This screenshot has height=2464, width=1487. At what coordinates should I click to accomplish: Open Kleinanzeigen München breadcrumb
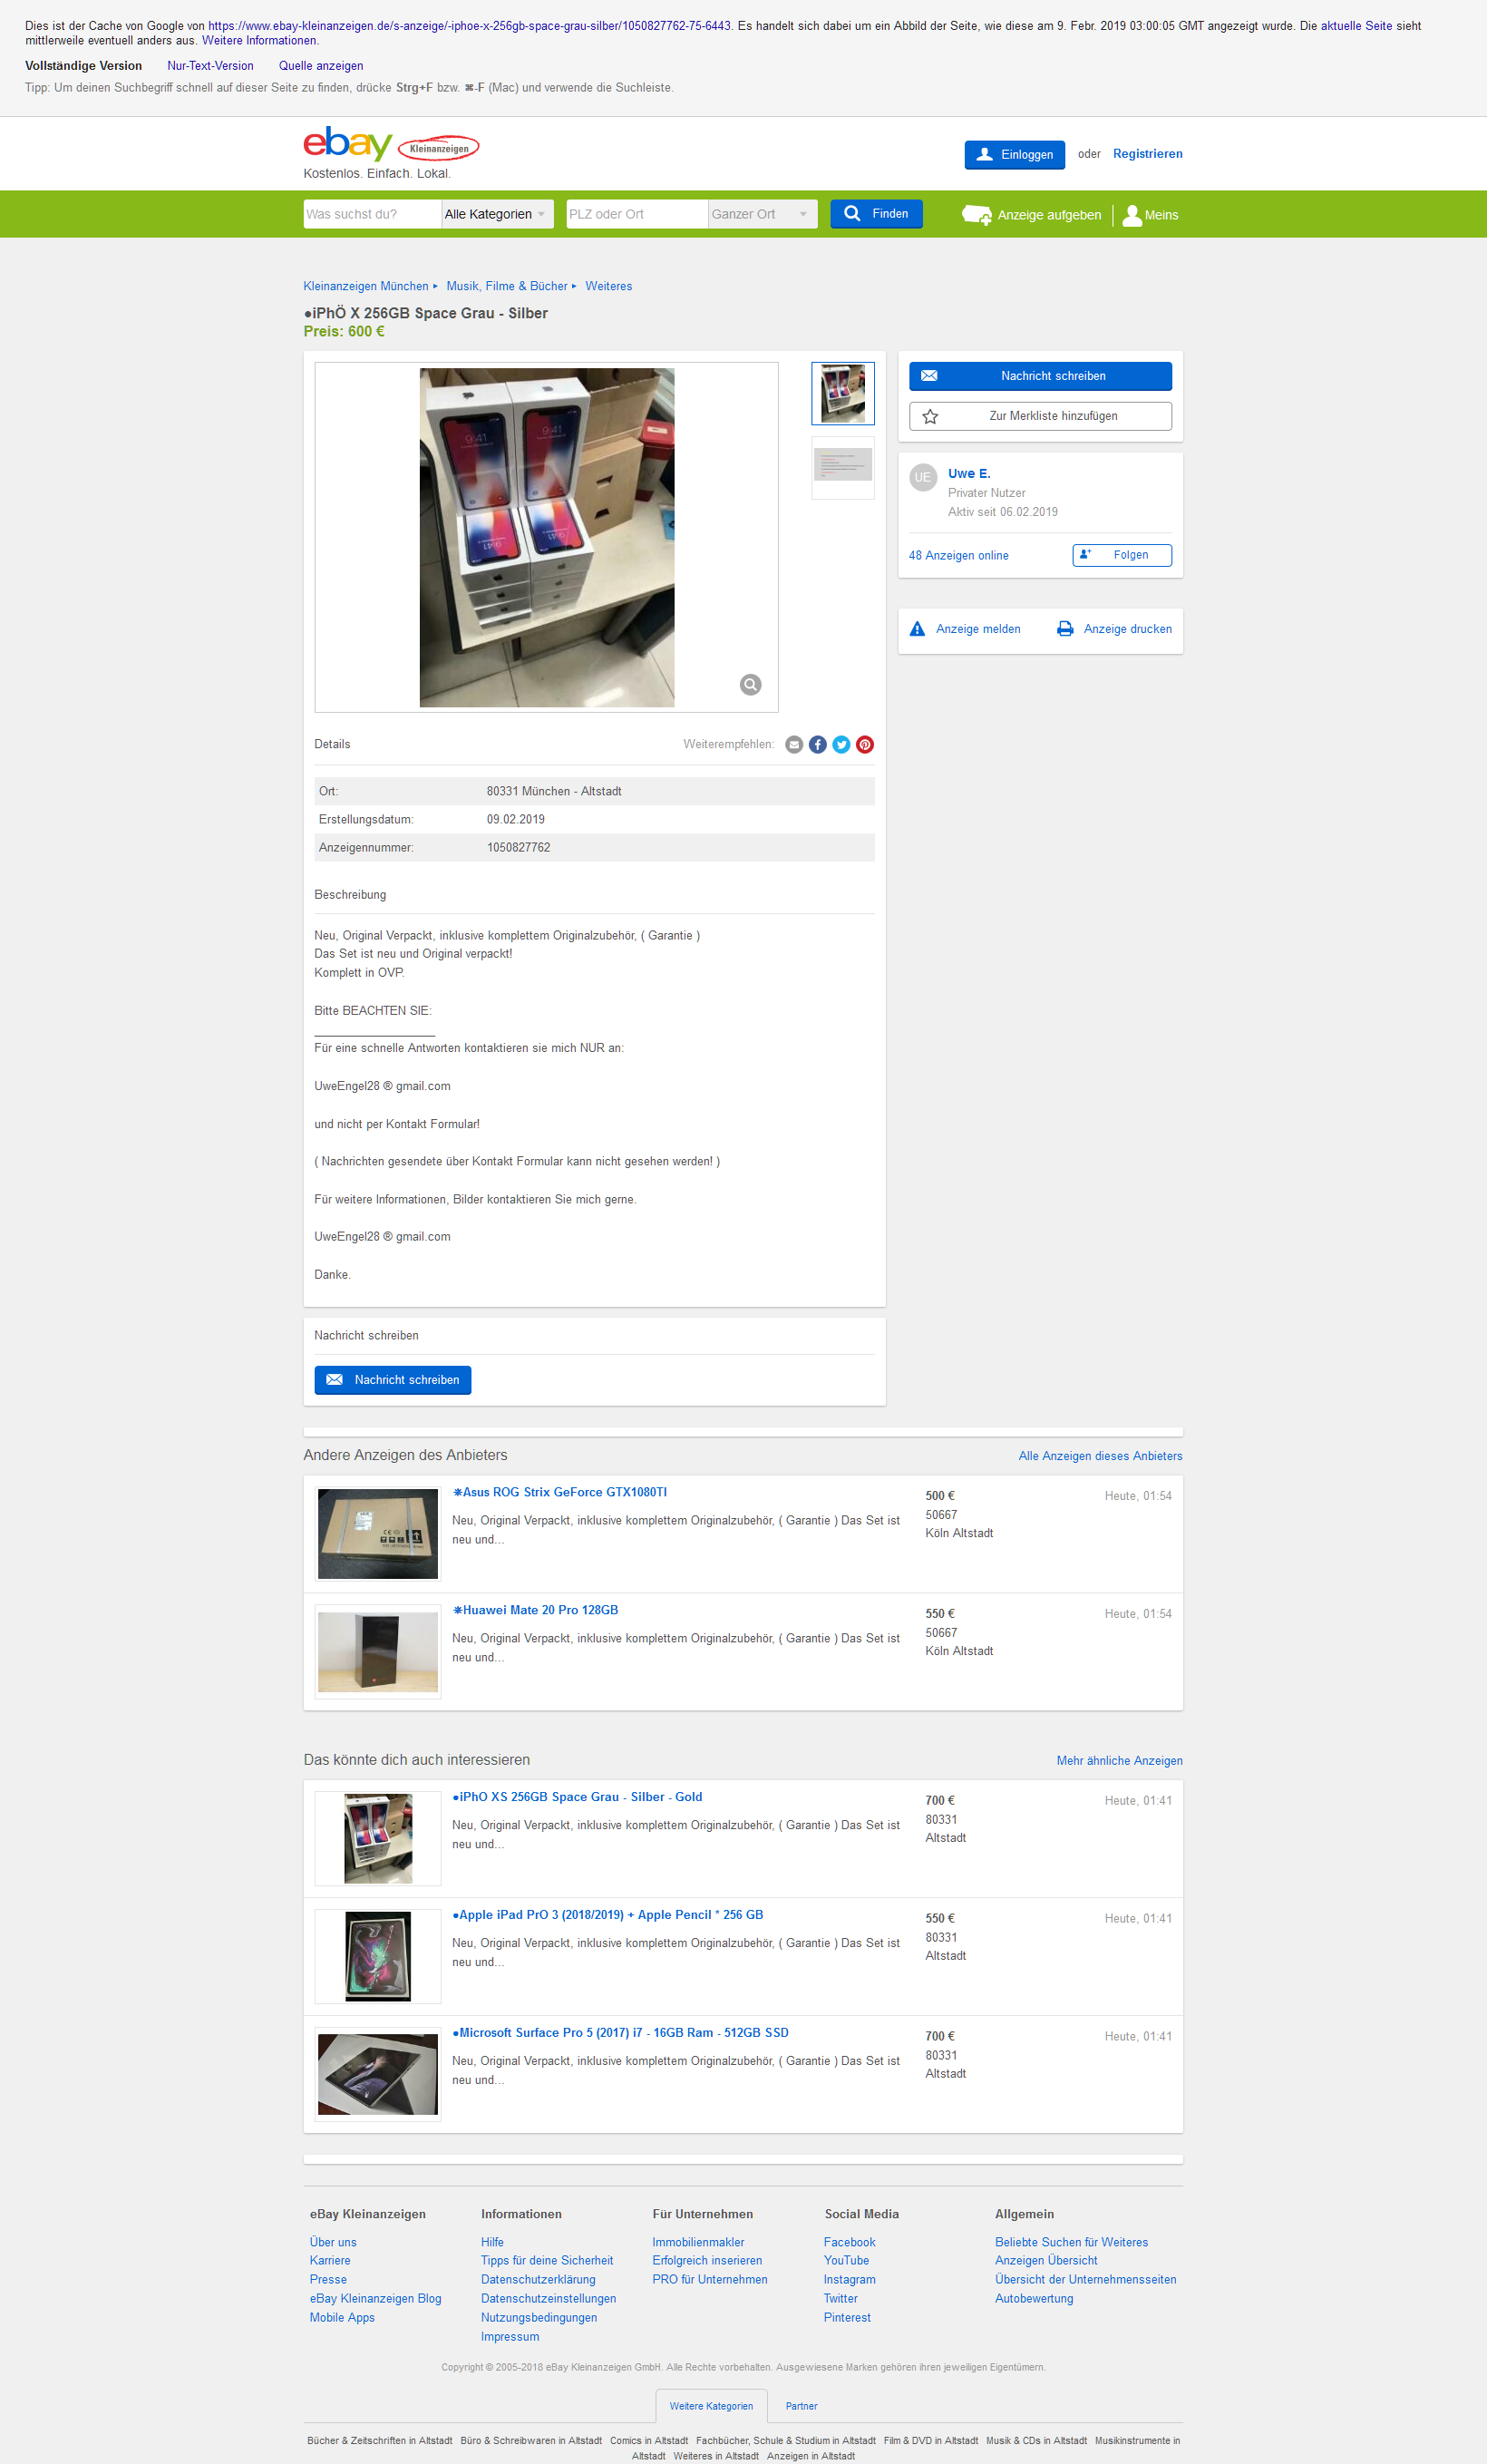(365, 286)
